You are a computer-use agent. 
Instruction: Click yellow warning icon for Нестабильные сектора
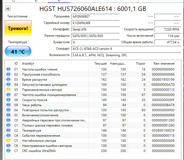[x=8, y=141]
